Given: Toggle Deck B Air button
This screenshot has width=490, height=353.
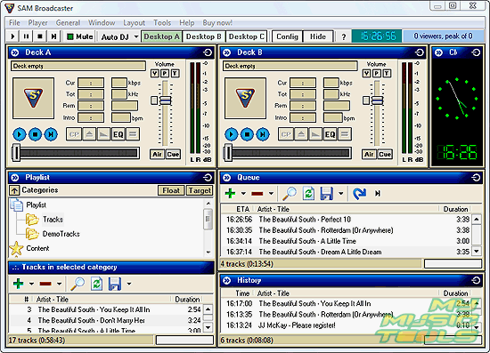Looking at the screenshot, I should click(369, 154).
